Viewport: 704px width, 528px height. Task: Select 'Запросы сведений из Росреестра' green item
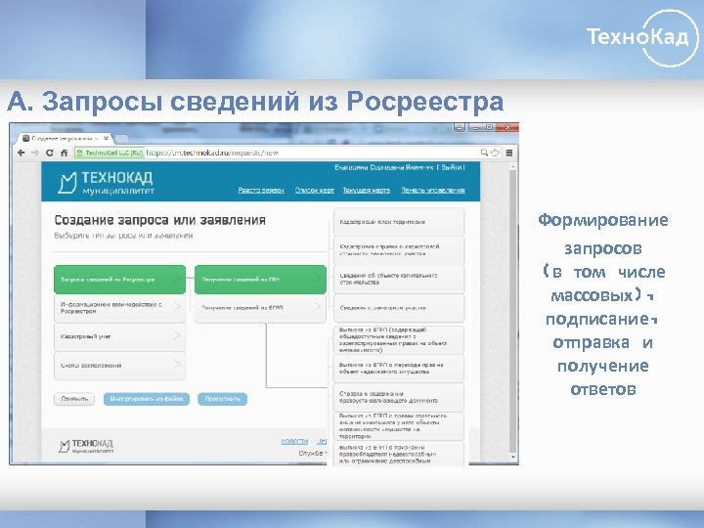(x=119, y=280)
